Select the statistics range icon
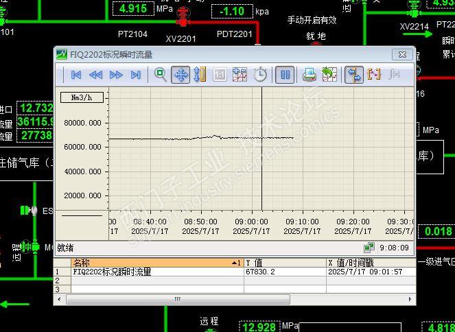This screenshot has height=332, width=455. (374, 75)
